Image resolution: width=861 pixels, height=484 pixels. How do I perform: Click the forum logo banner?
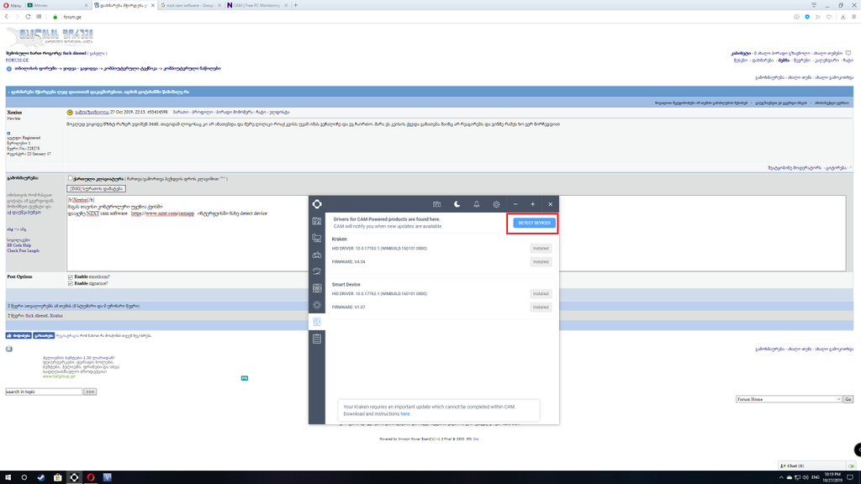[50, 37]
